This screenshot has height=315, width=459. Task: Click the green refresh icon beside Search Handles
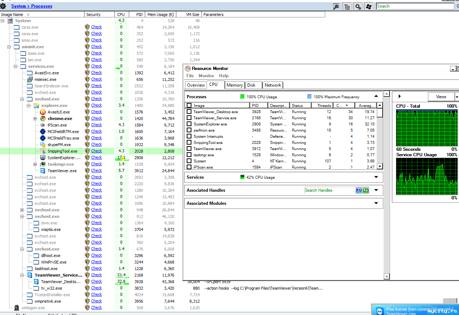(x=366, y=190)
